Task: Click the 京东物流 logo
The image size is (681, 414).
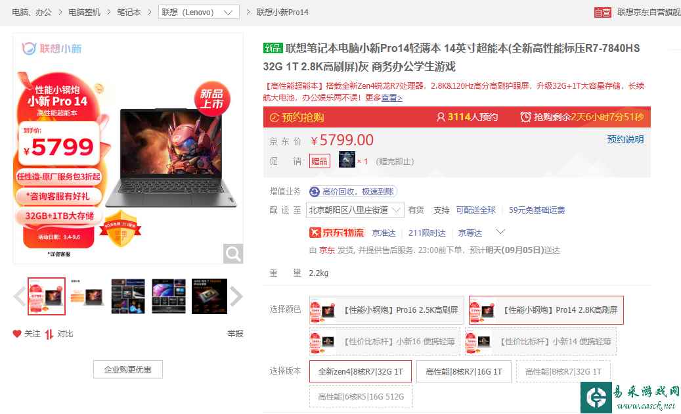Action: (337, 233)
